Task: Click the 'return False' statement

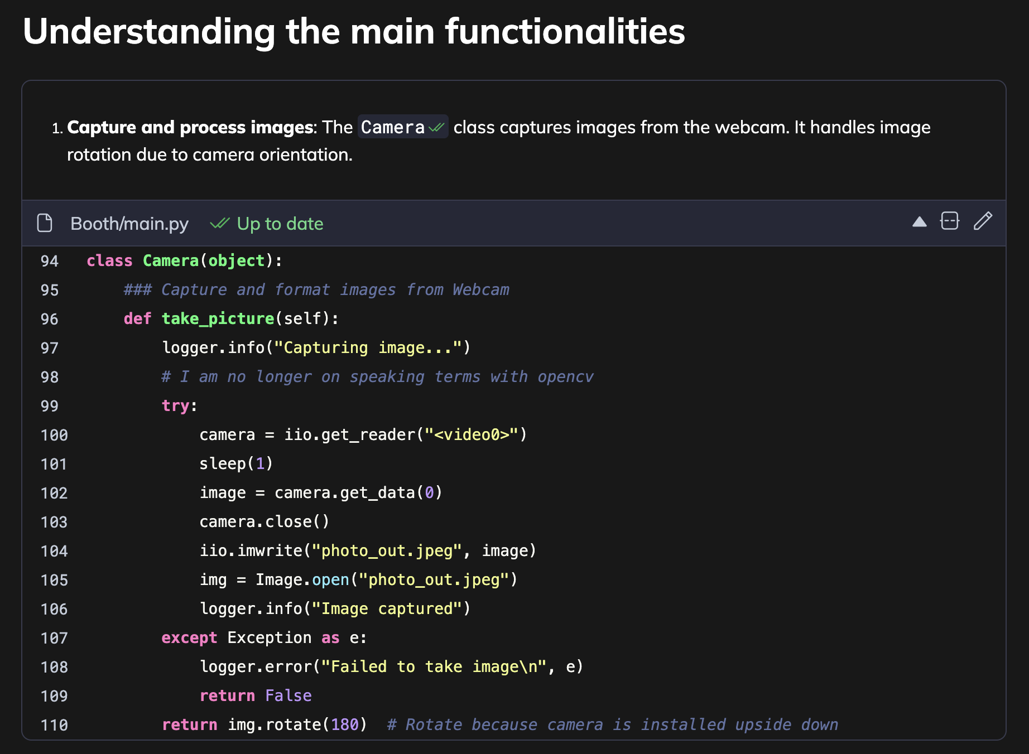Action: click(255, 696)
